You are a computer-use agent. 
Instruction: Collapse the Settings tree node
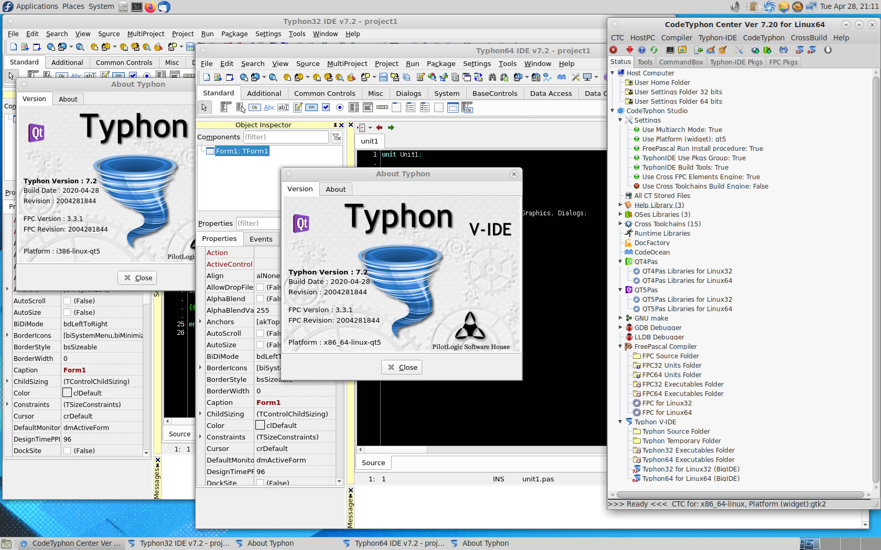point(620,120)
